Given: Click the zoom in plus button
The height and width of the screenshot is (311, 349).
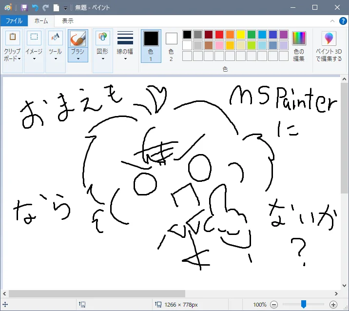Looking at the screenshot, I should tap(333, 305).
